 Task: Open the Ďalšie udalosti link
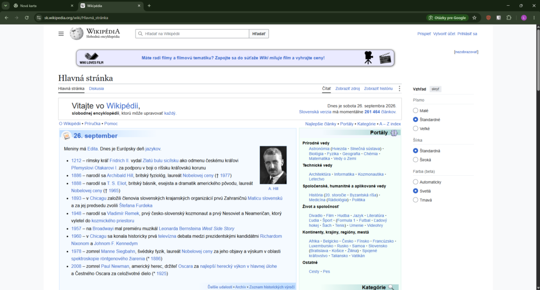(220, 287)
